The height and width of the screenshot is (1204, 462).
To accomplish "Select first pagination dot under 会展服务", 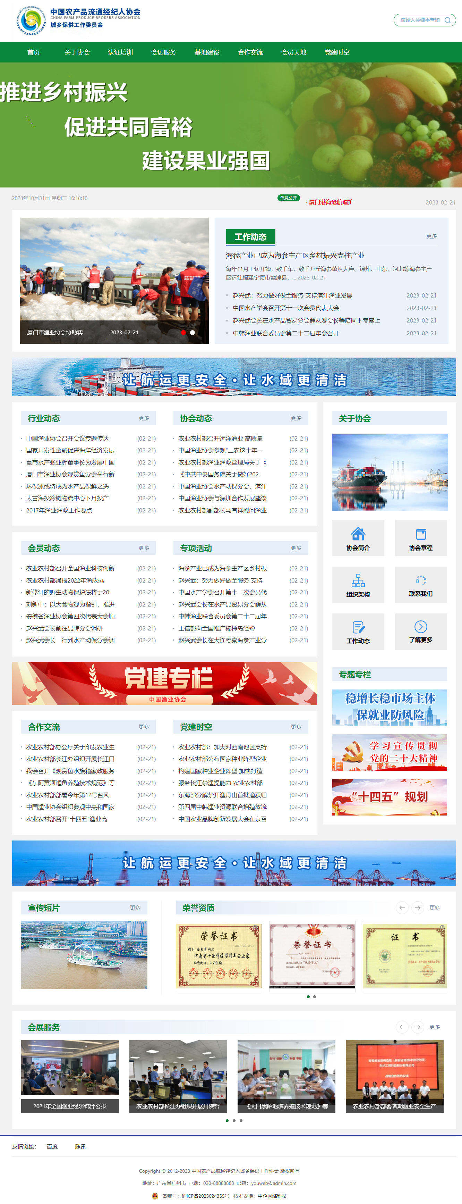I will tap(227, 1120).
